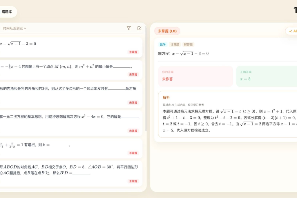Click 未掌握 tag on the m²+n² card
The image size is (297, 198).
click(x=133, y=75)
